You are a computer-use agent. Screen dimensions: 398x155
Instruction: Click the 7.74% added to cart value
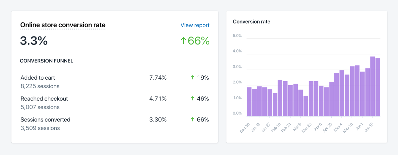(x=158, y=78)
